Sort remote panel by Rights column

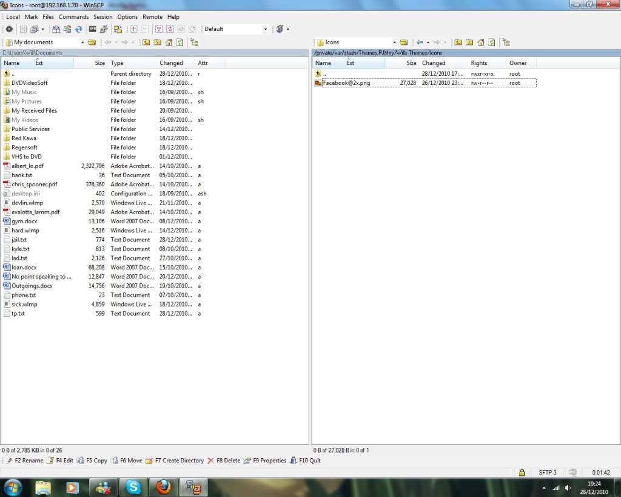[x=487, y=63]
